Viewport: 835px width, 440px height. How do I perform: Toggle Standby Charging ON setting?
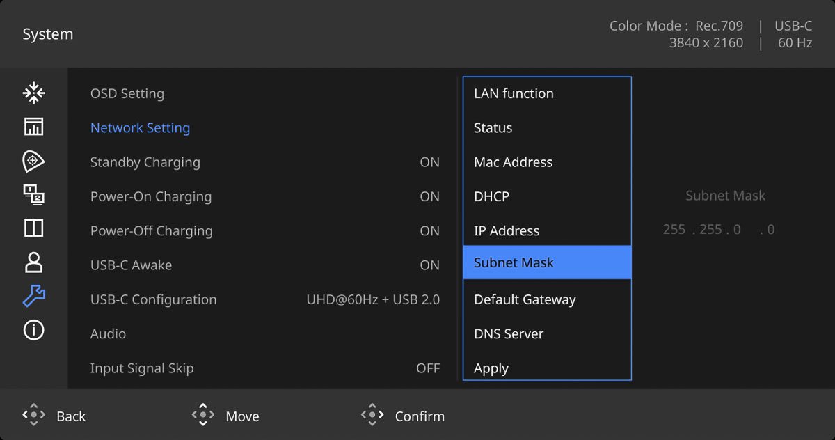pyautogui.click(x=429, y=162)
